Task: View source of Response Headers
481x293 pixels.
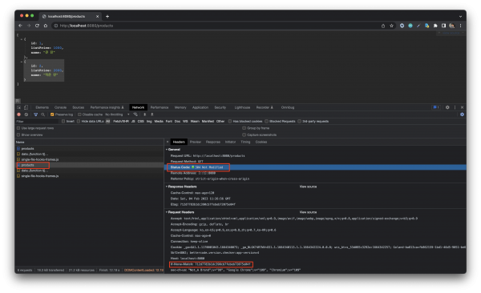Action: click(308, 187)
